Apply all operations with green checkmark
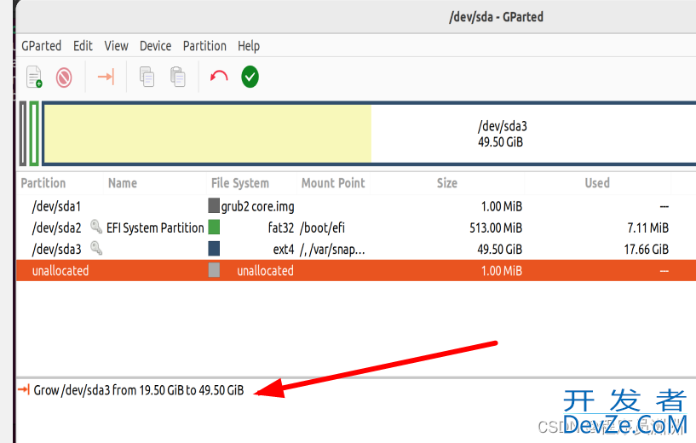The image size is (696, 443). click(x=250, y=77)
